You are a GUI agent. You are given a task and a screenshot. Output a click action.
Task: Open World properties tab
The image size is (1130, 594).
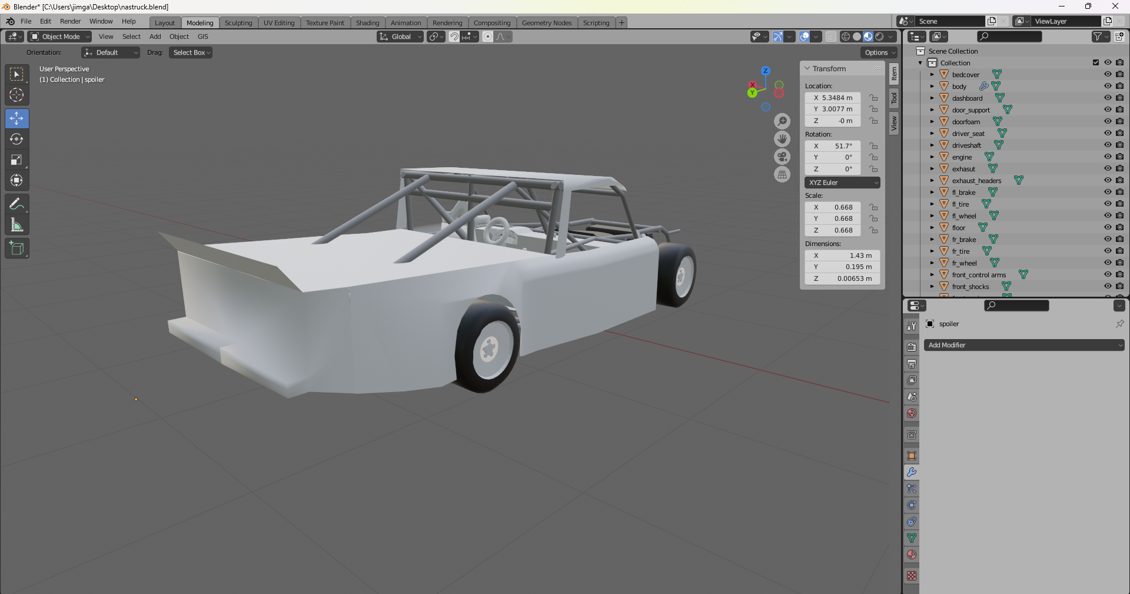[x=912, y=413]
